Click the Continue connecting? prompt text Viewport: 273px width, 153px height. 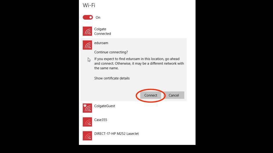coord(111,52)
